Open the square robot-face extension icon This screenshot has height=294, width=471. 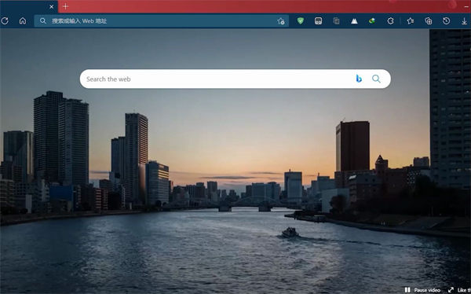pyautogui.click(x=318, y=20)
